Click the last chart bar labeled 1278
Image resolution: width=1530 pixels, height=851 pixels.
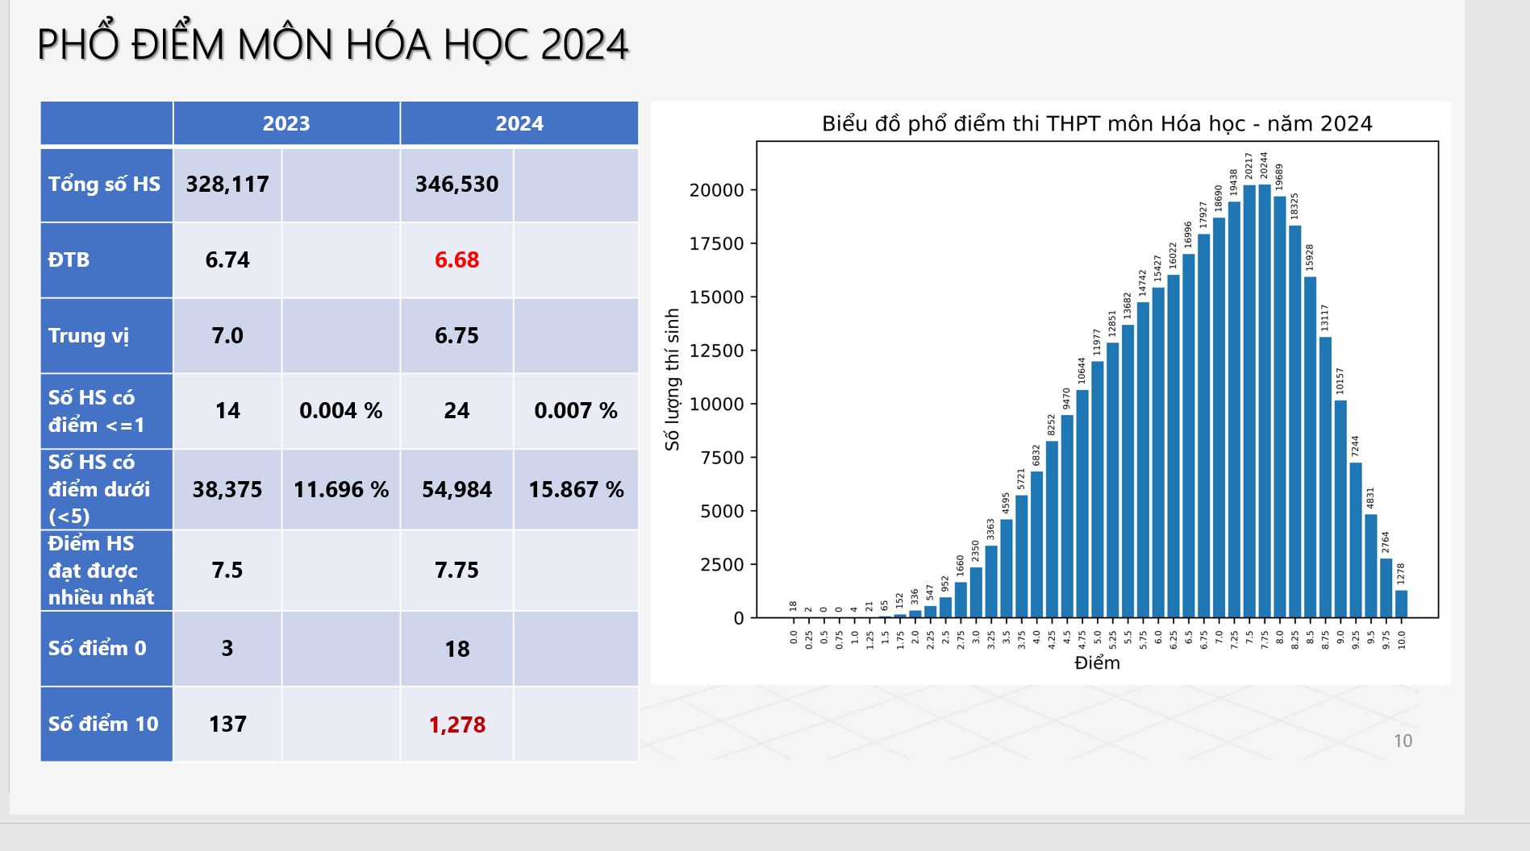coord(1401,604)
